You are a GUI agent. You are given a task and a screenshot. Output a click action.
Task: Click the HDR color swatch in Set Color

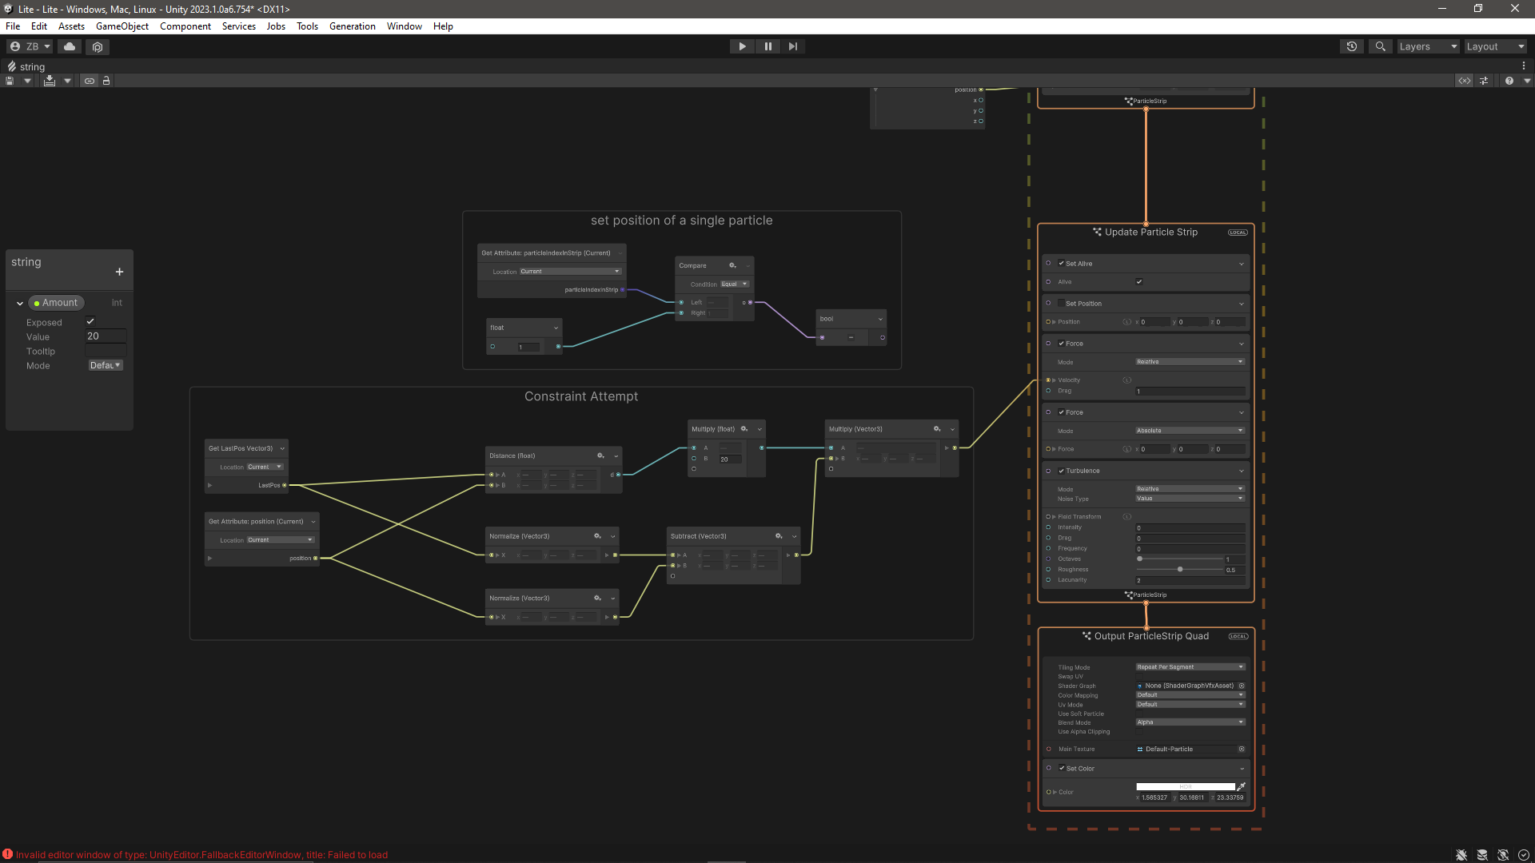click(1184, 787)
